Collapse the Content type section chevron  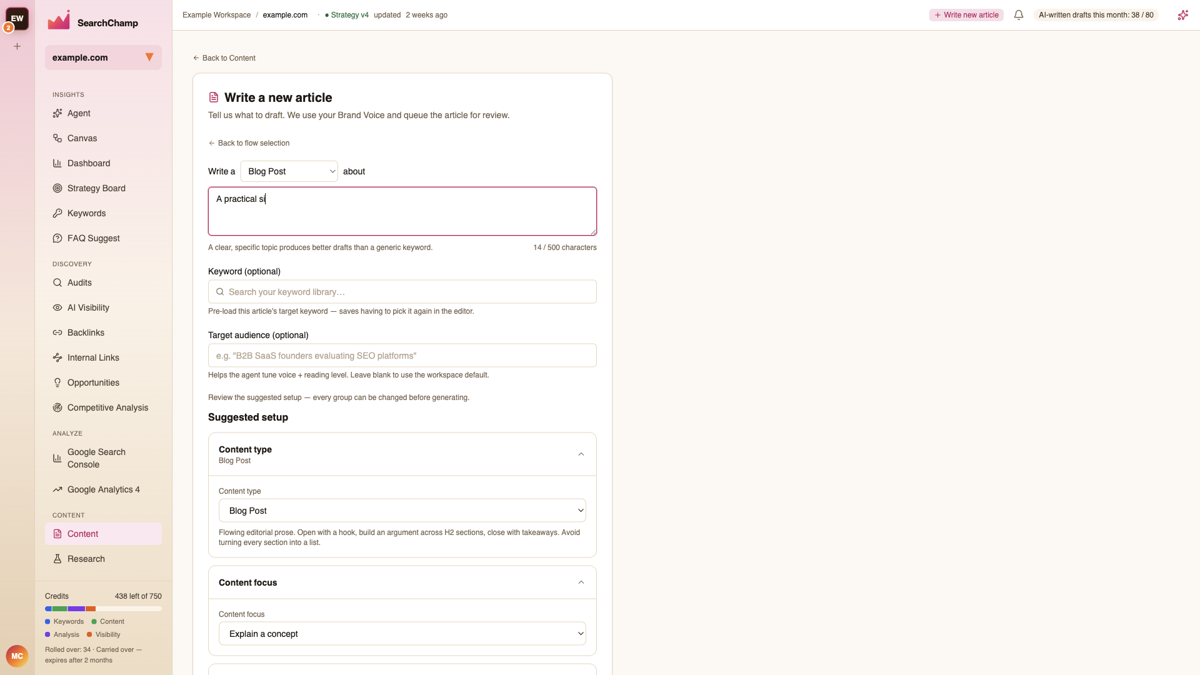(x=581, y=454)
